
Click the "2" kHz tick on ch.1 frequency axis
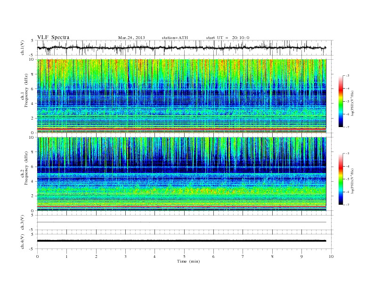tap(32, 118)
